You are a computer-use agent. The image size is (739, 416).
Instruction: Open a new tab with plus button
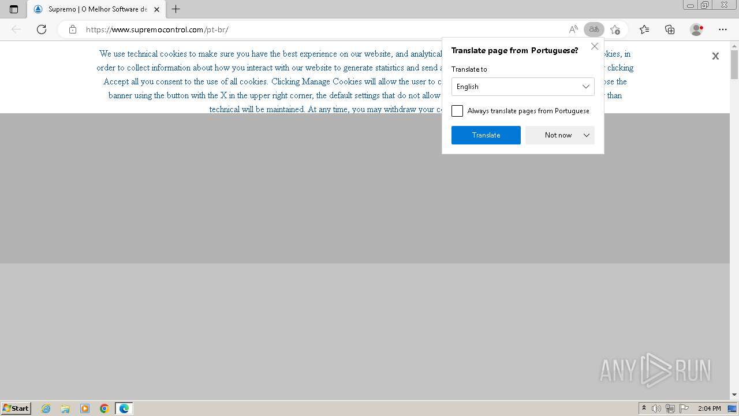point(176,9)
